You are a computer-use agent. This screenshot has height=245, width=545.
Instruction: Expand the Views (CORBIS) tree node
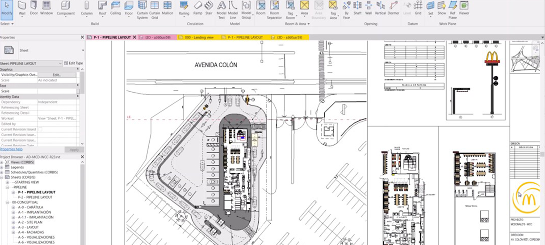pyautogui.click(x=2, y=163)
